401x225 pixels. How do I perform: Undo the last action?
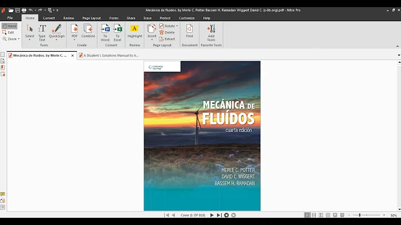(31, 10)
